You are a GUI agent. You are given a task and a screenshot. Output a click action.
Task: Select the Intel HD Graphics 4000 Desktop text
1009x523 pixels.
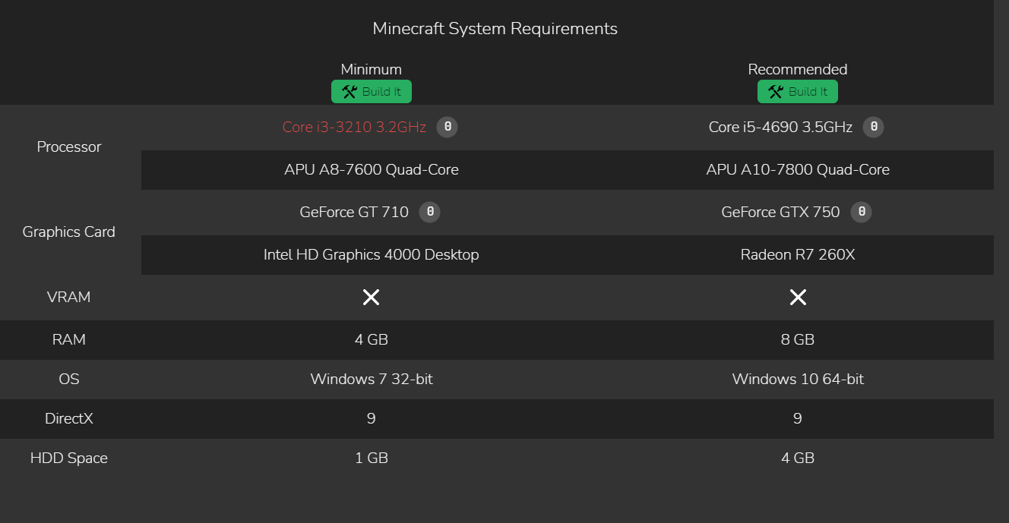(x=372, y=254)
